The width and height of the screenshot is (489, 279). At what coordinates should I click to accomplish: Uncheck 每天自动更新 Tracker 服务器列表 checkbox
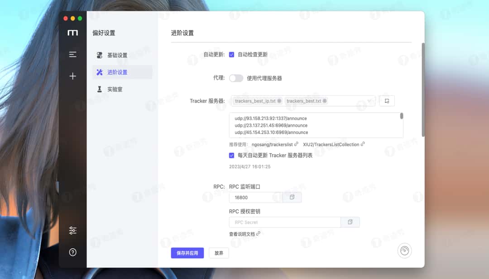[231, 156]
